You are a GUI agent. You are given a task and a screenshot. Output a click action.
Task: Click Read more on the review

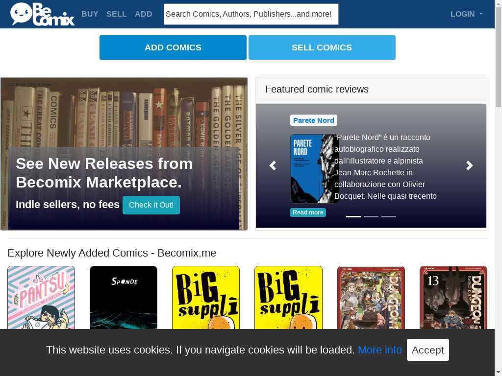point(308,212)
